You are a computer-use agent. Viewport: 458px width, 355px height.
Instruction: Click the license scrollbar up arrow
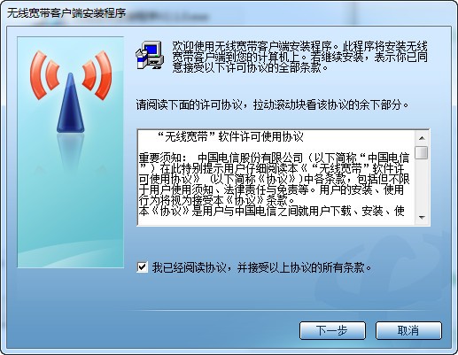[422, 138]
